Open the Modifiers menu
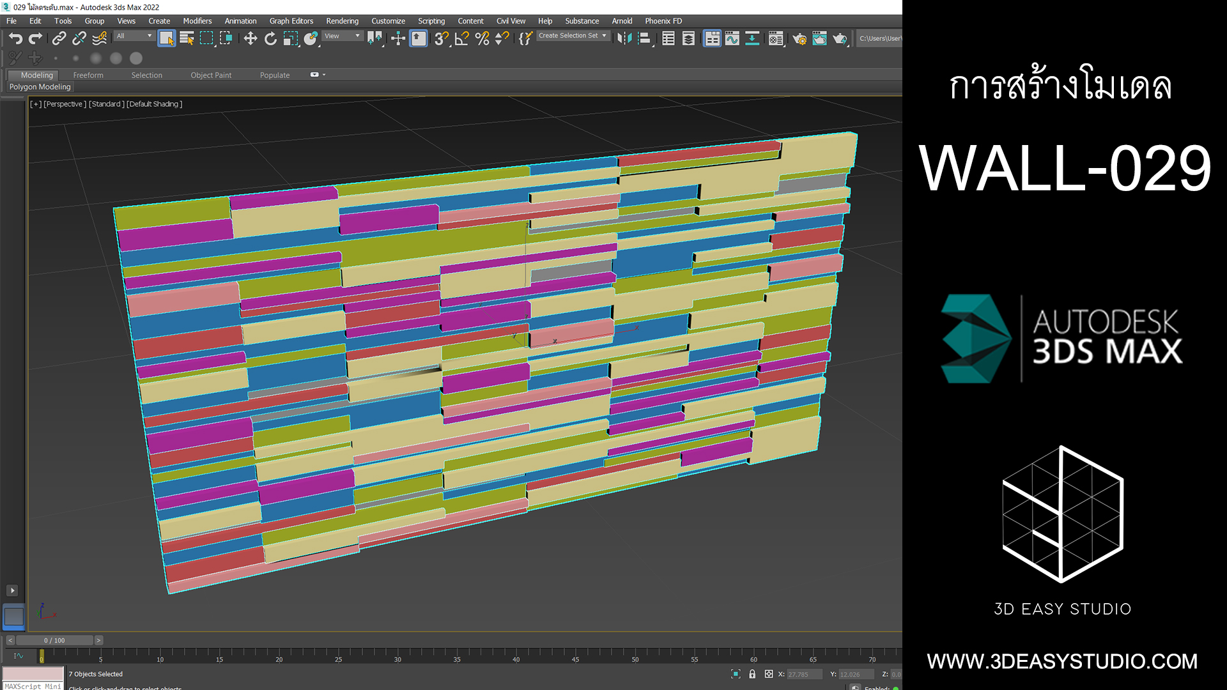This screenshot has height=690, width=1227. 197,21
